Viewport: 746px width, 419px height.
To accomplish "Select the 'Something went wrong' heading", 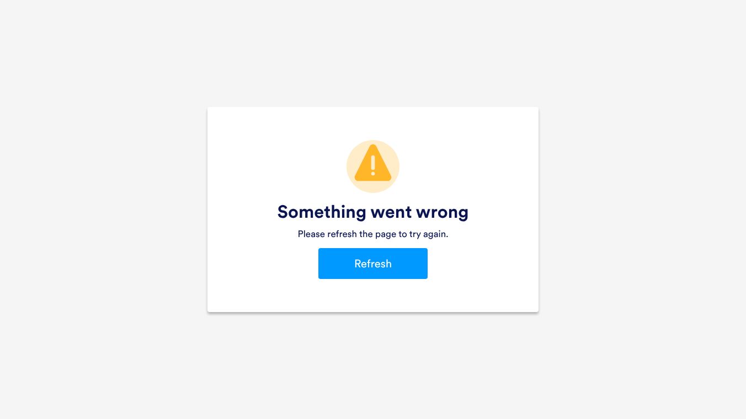I will (373, 212).
